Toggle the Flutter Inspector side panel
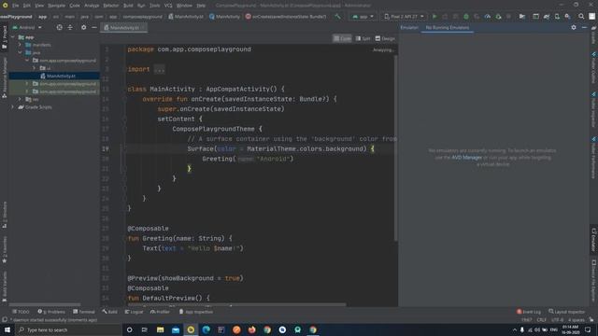598x336 pixels. click(x=594, y=110)
